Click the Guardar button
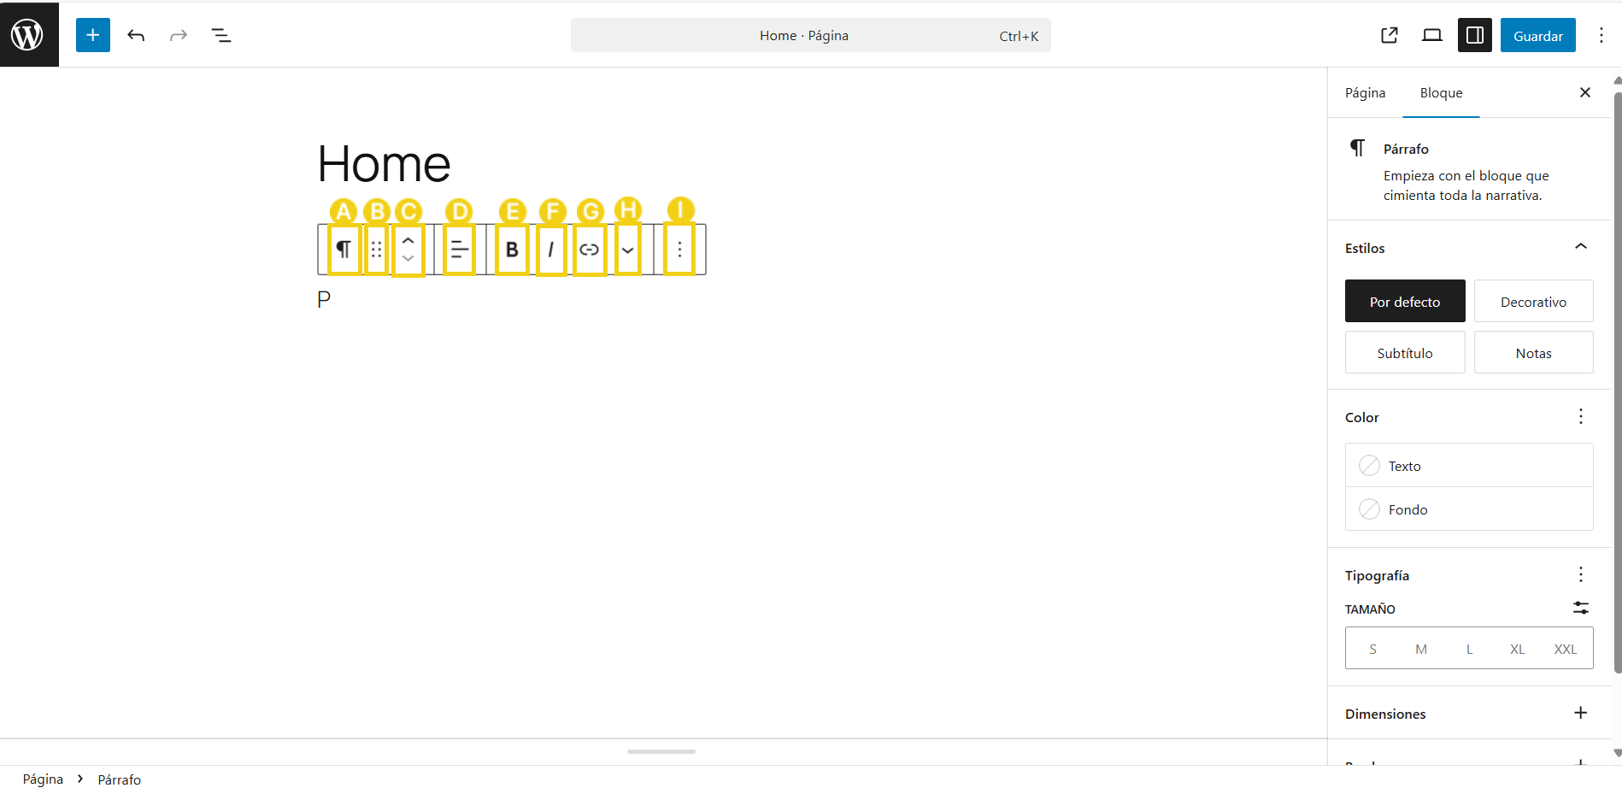1622x788 pixels. coord(1537,35)
